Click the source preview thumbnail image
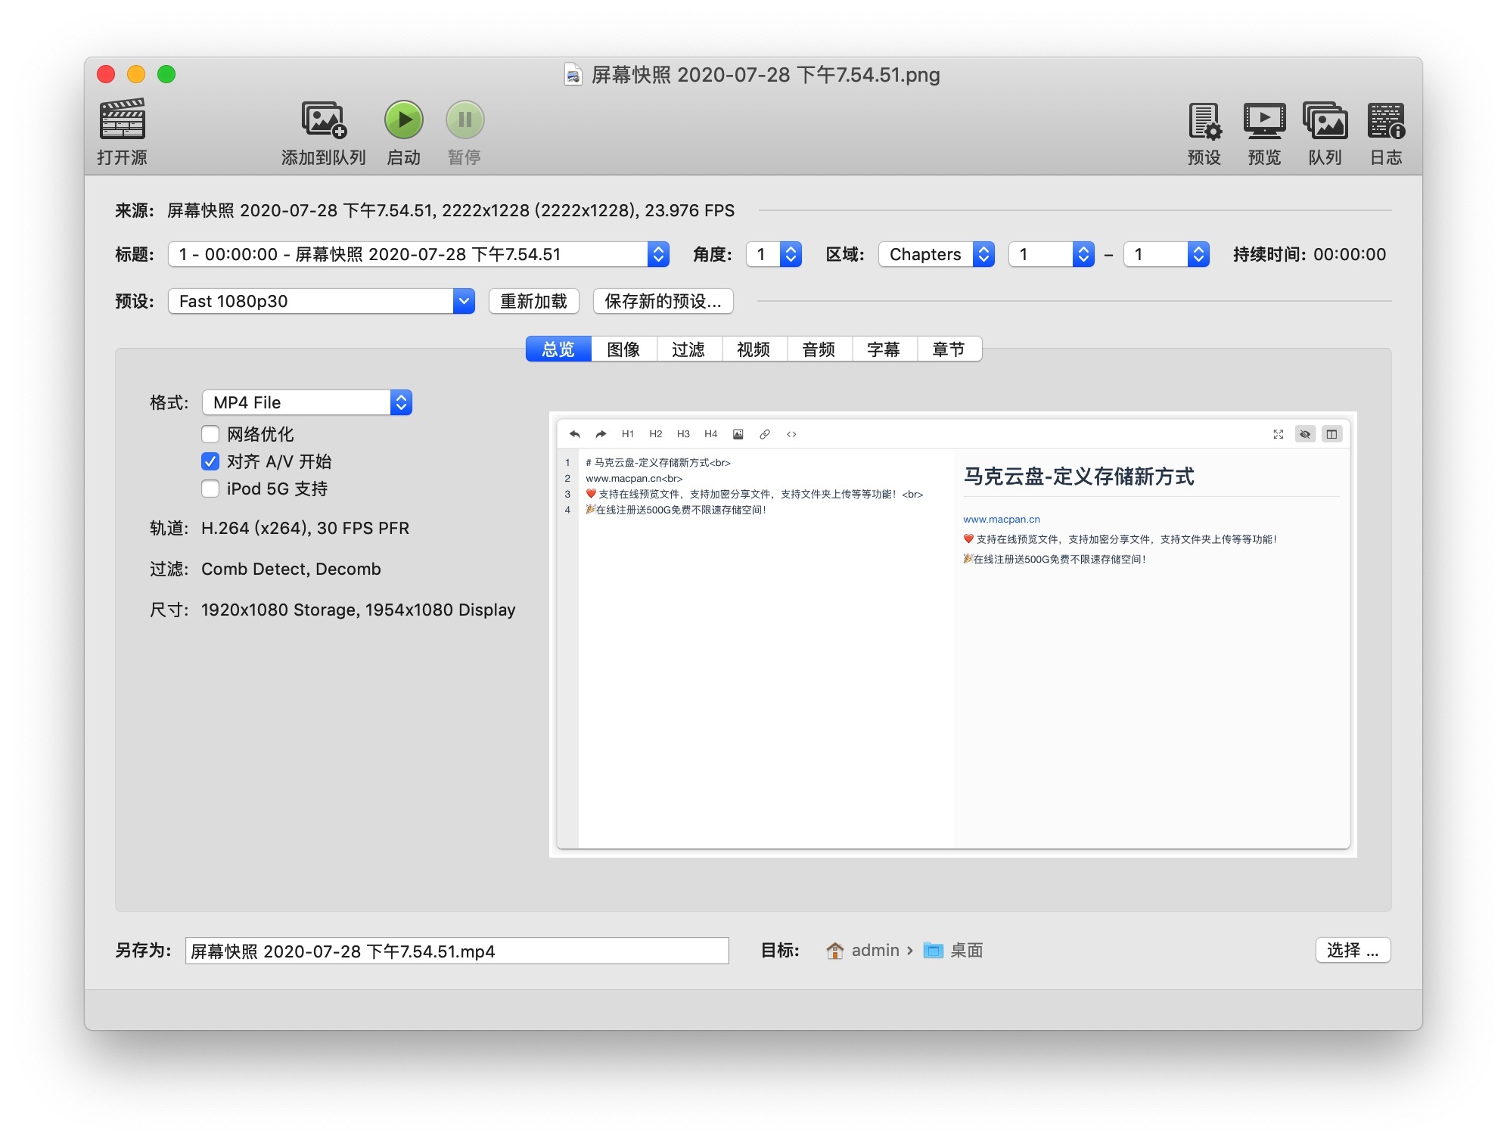The width and height of the screenshot is (1507, 1142). tap(952, 634)
